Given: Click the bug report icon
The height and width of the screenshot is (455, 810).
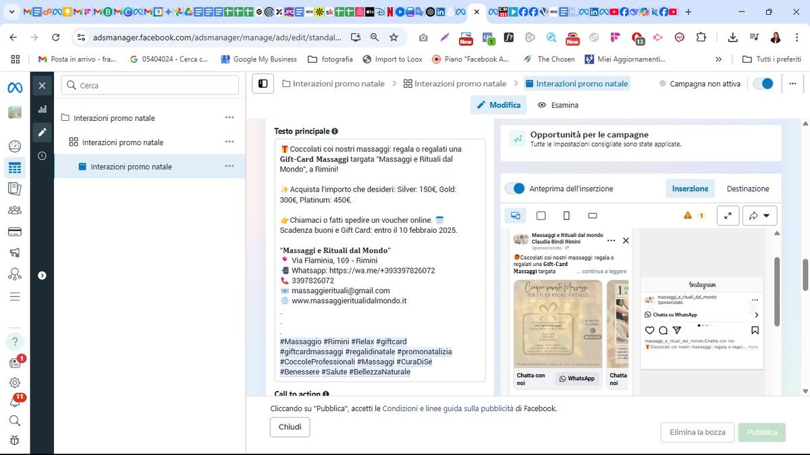Looking at the screenshot, I should tap(15, 441).
